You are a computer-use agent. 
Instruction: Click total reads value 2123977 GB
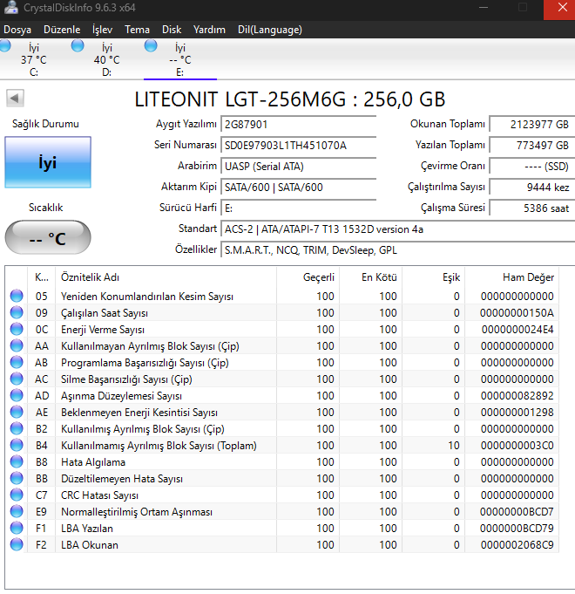(532, 124)
